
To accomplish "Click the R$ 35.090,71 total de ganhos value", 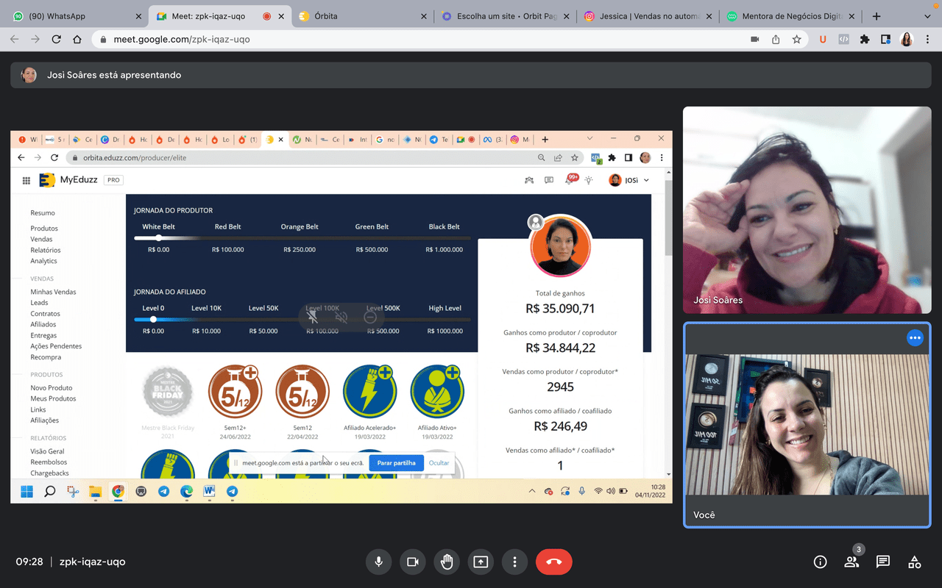I will click(560, 309).
